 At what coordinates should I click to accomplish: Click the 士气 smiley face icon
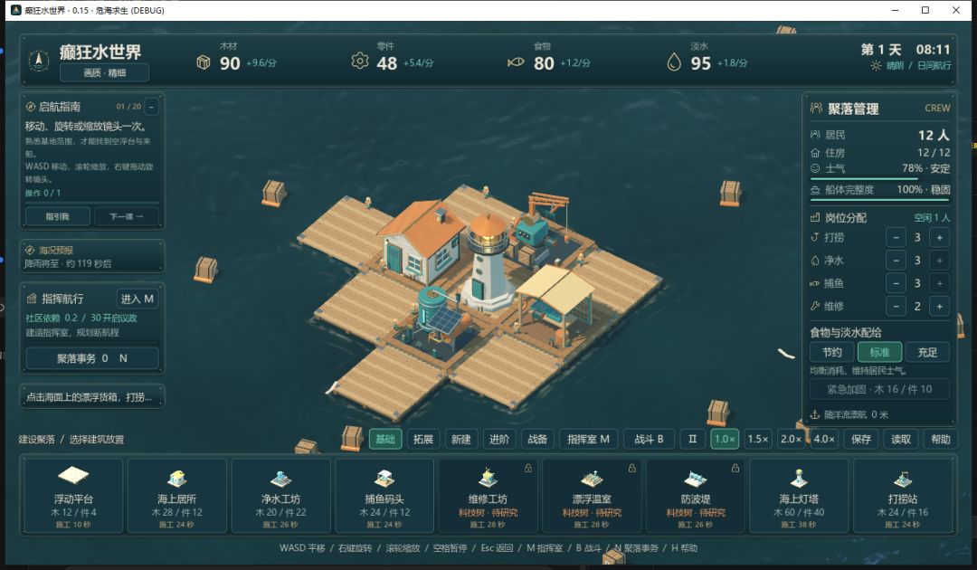[815, 169]
